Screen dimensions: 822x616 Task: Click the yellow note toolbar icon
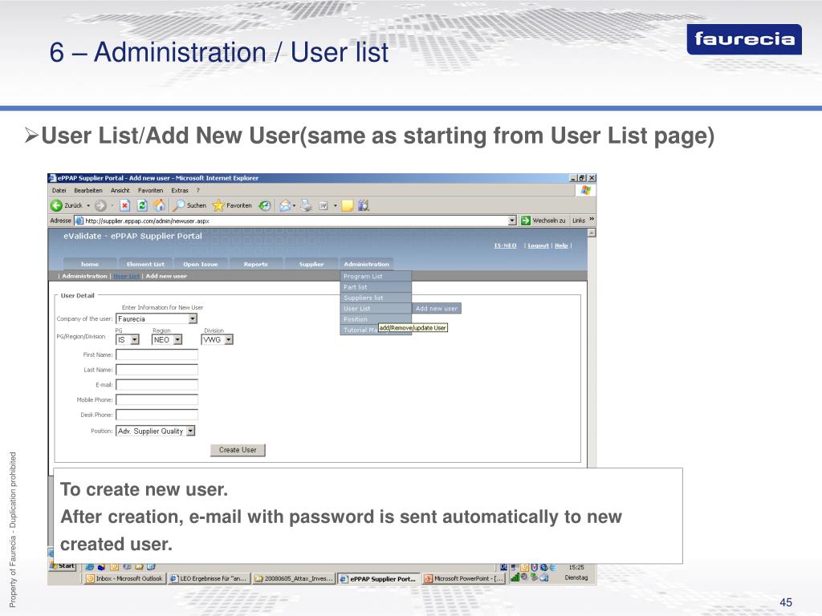point(347,205)
